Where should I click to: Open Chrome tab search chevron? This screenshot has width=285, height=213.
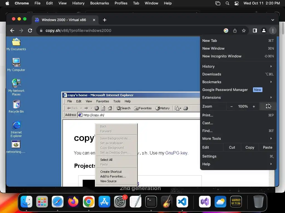[273, 20]
